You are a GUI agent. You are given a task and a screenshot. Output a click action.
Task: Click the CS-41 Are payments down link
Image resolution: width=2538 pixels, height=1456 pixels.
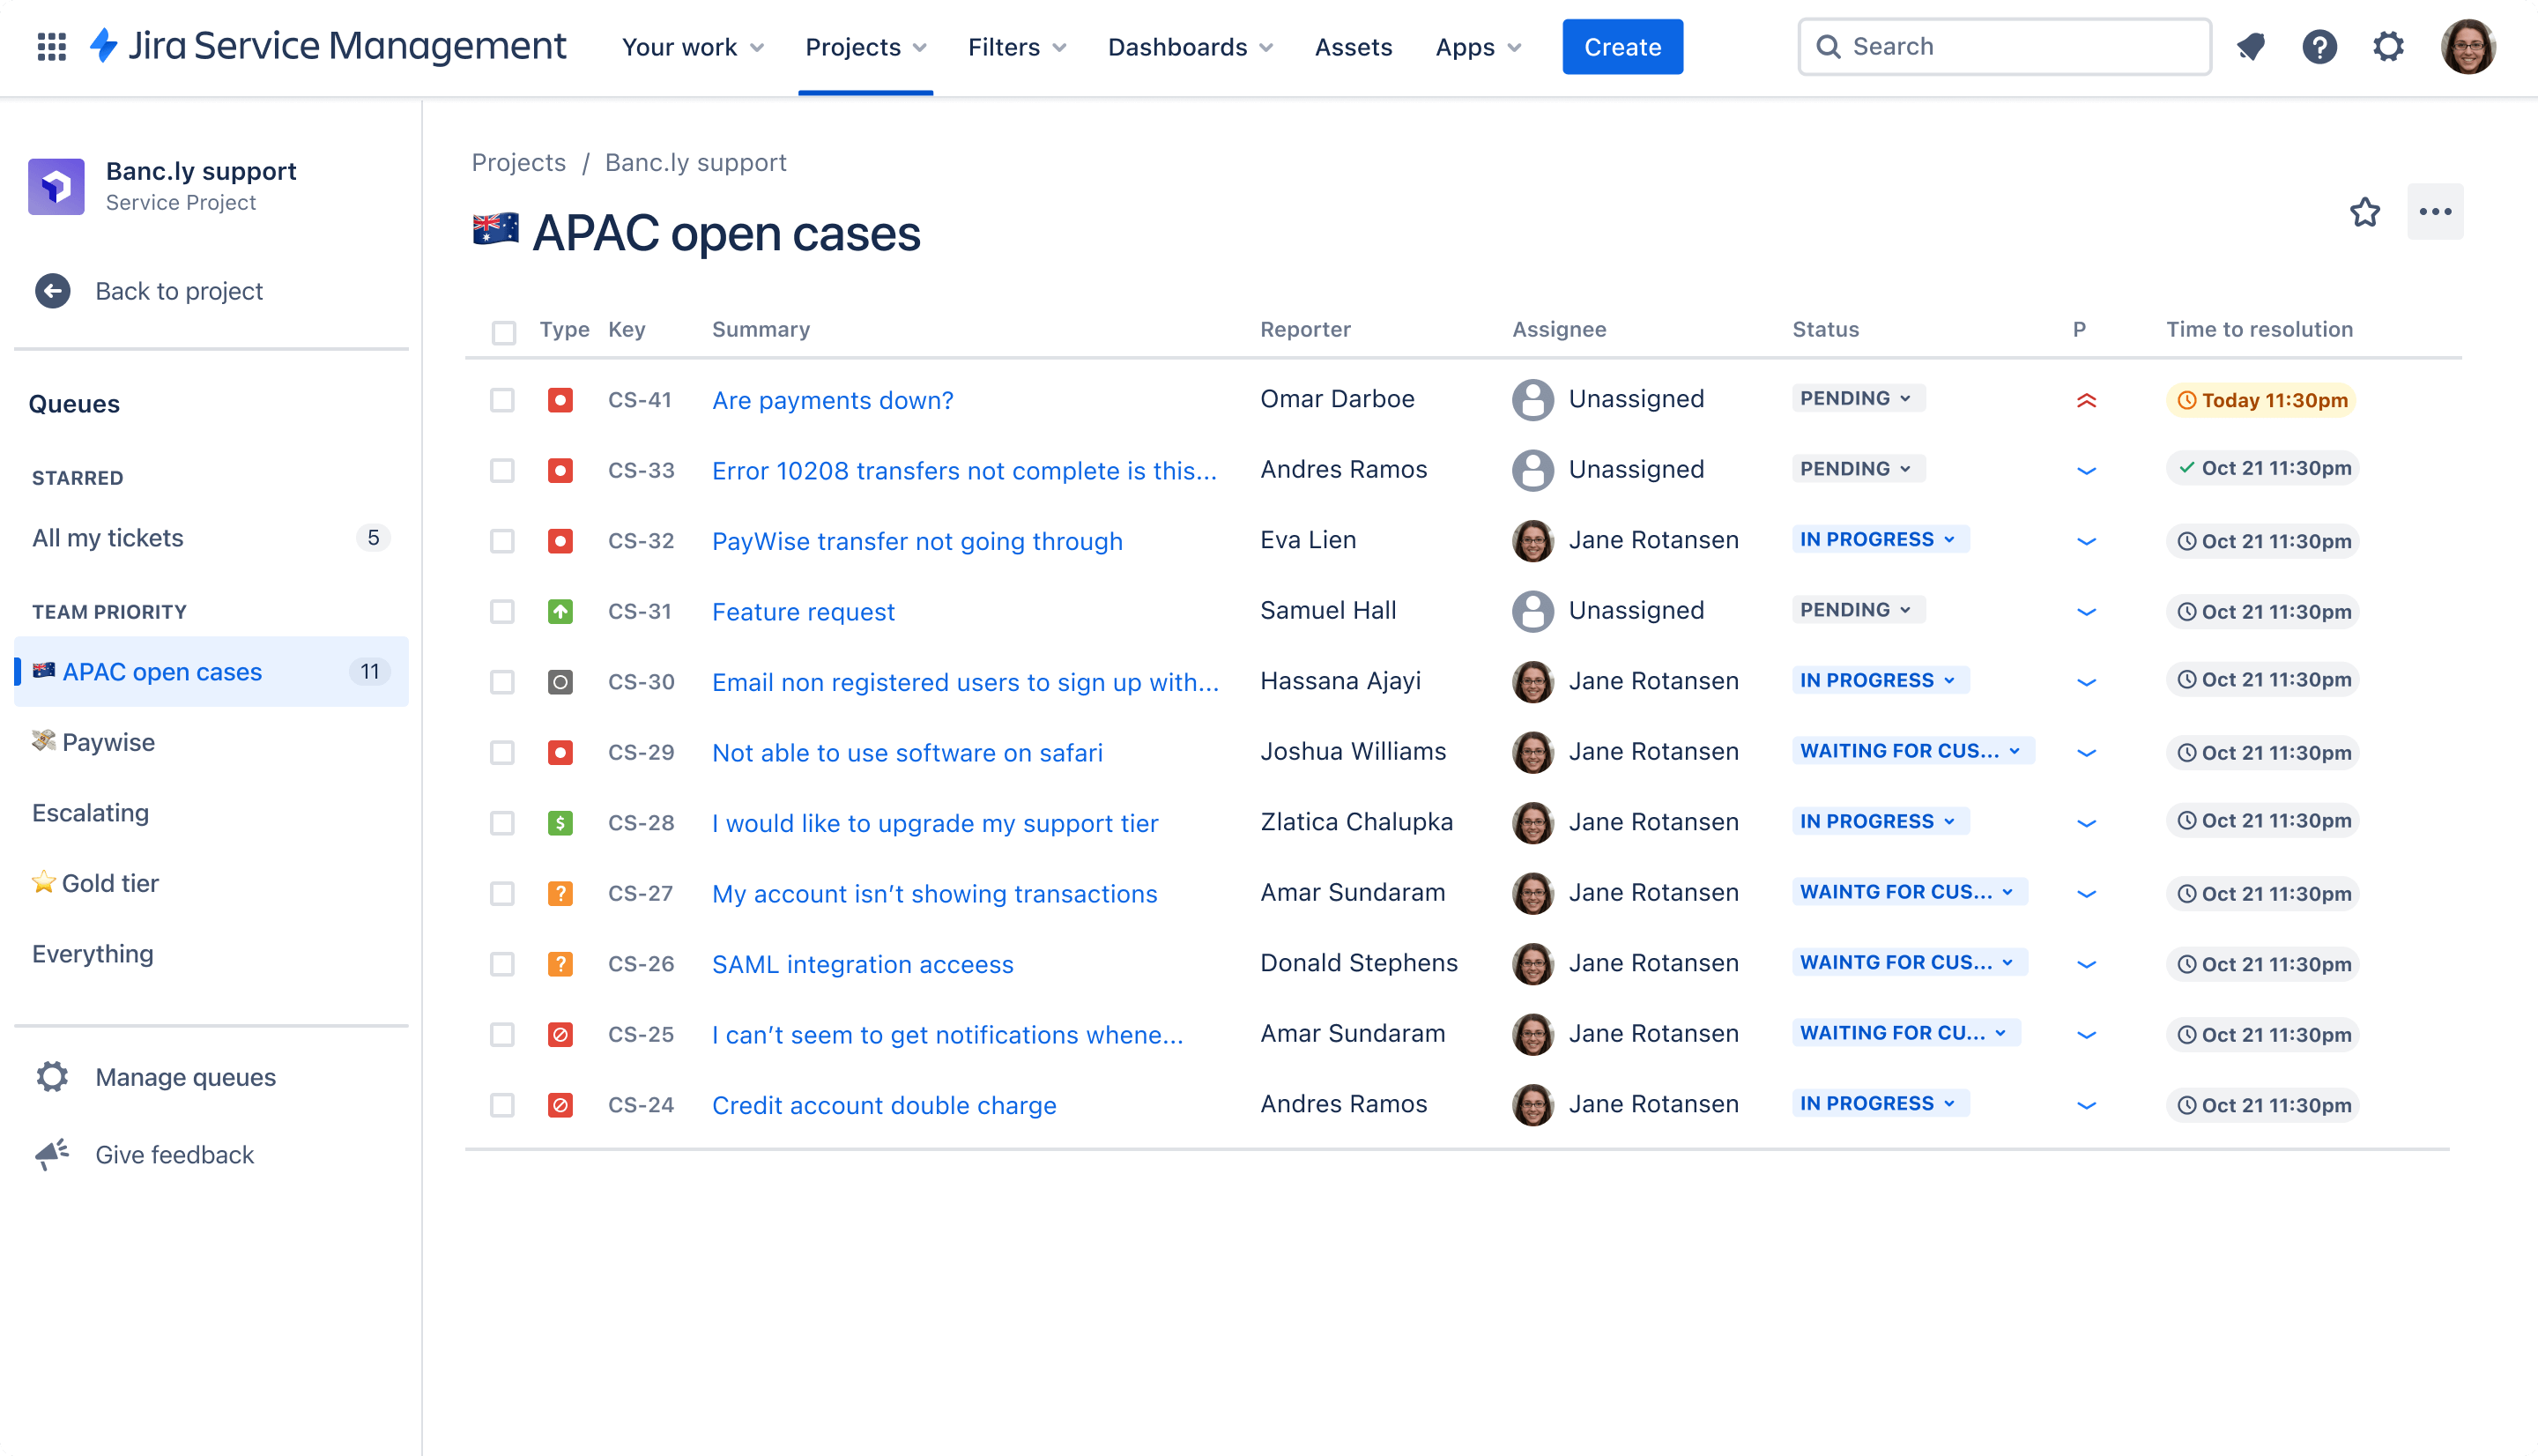[x=832, y=399]
